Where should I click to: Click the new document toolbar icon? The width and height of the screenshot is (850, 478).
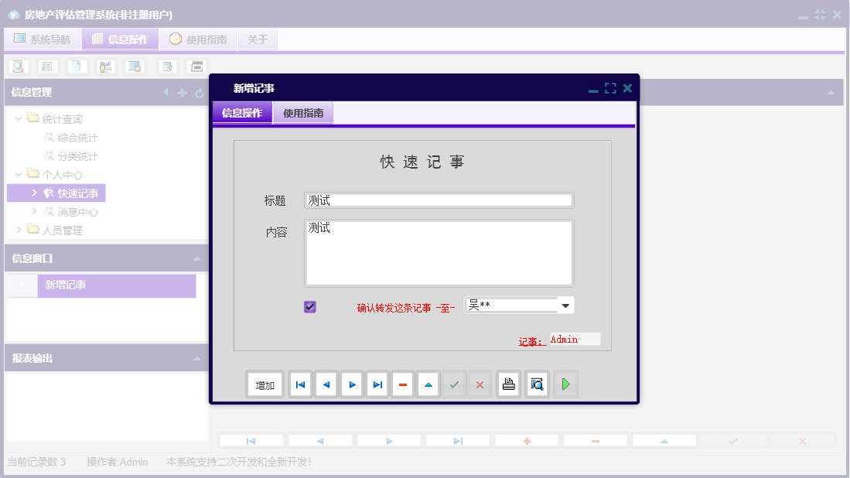[76, 67]
